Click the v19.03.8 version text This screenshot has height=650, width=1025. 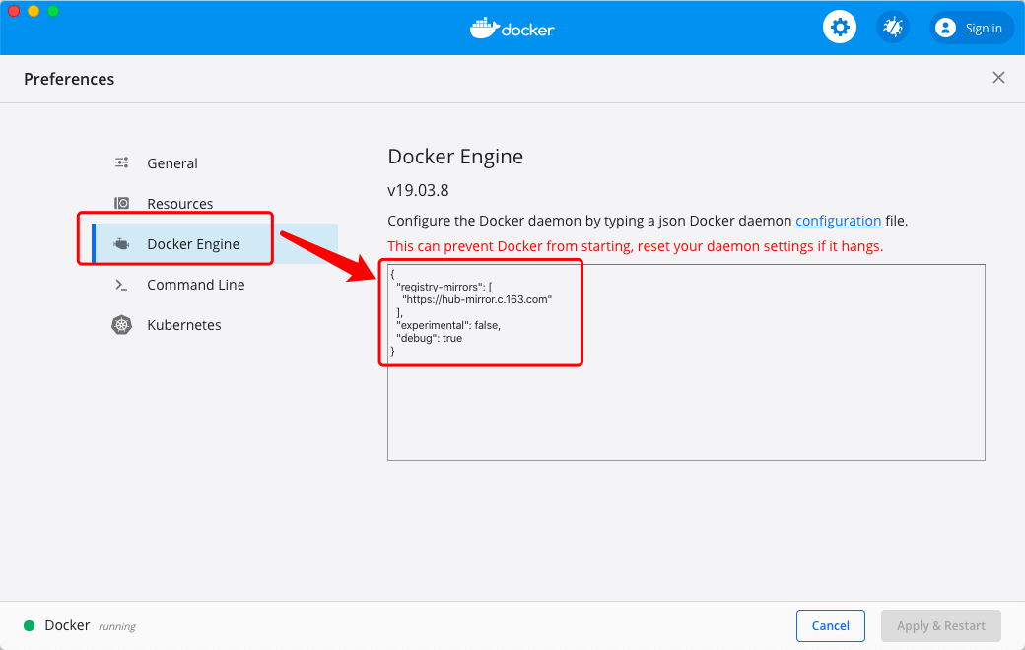(418, 191)
